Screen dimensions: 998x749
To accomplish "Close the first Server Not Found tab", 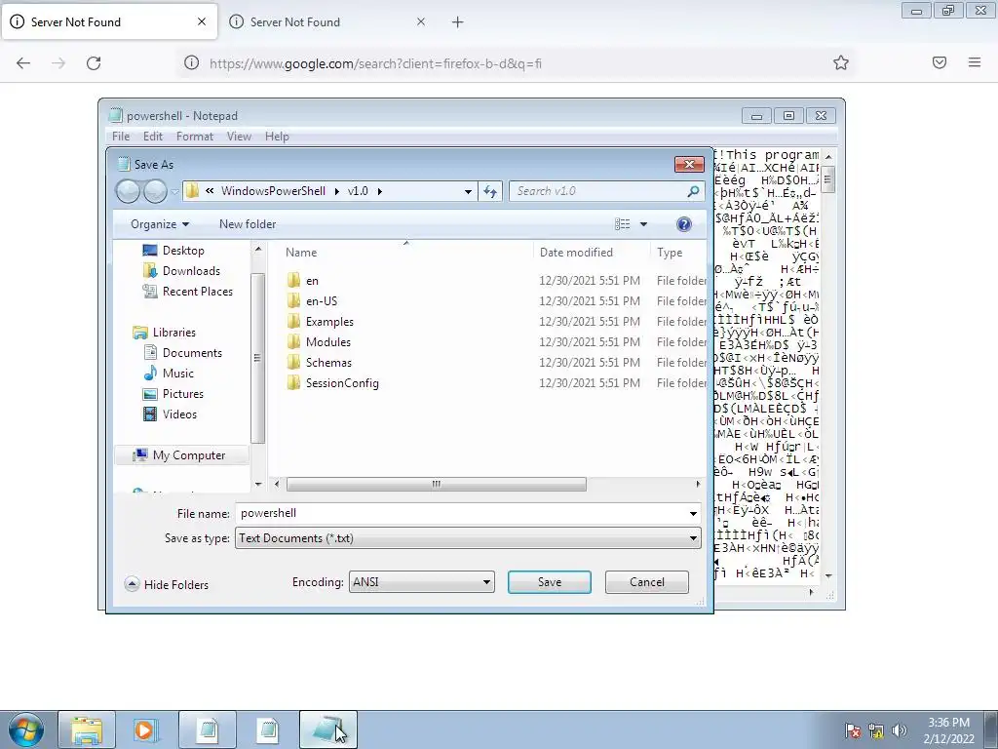I will 201,21.
